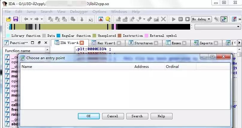Image resolution: width=242 pixels, height=128 pixels.
Task: Click the olive unexplored area of the navigation band
Action: click(x=74, y=27)
